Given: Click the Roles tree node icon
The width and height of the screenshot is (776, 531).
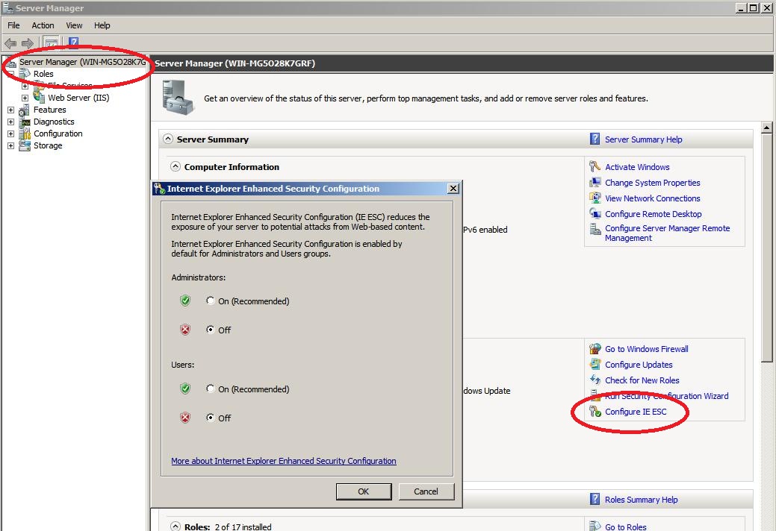Looking at the screenshot, I should point(25,74).
